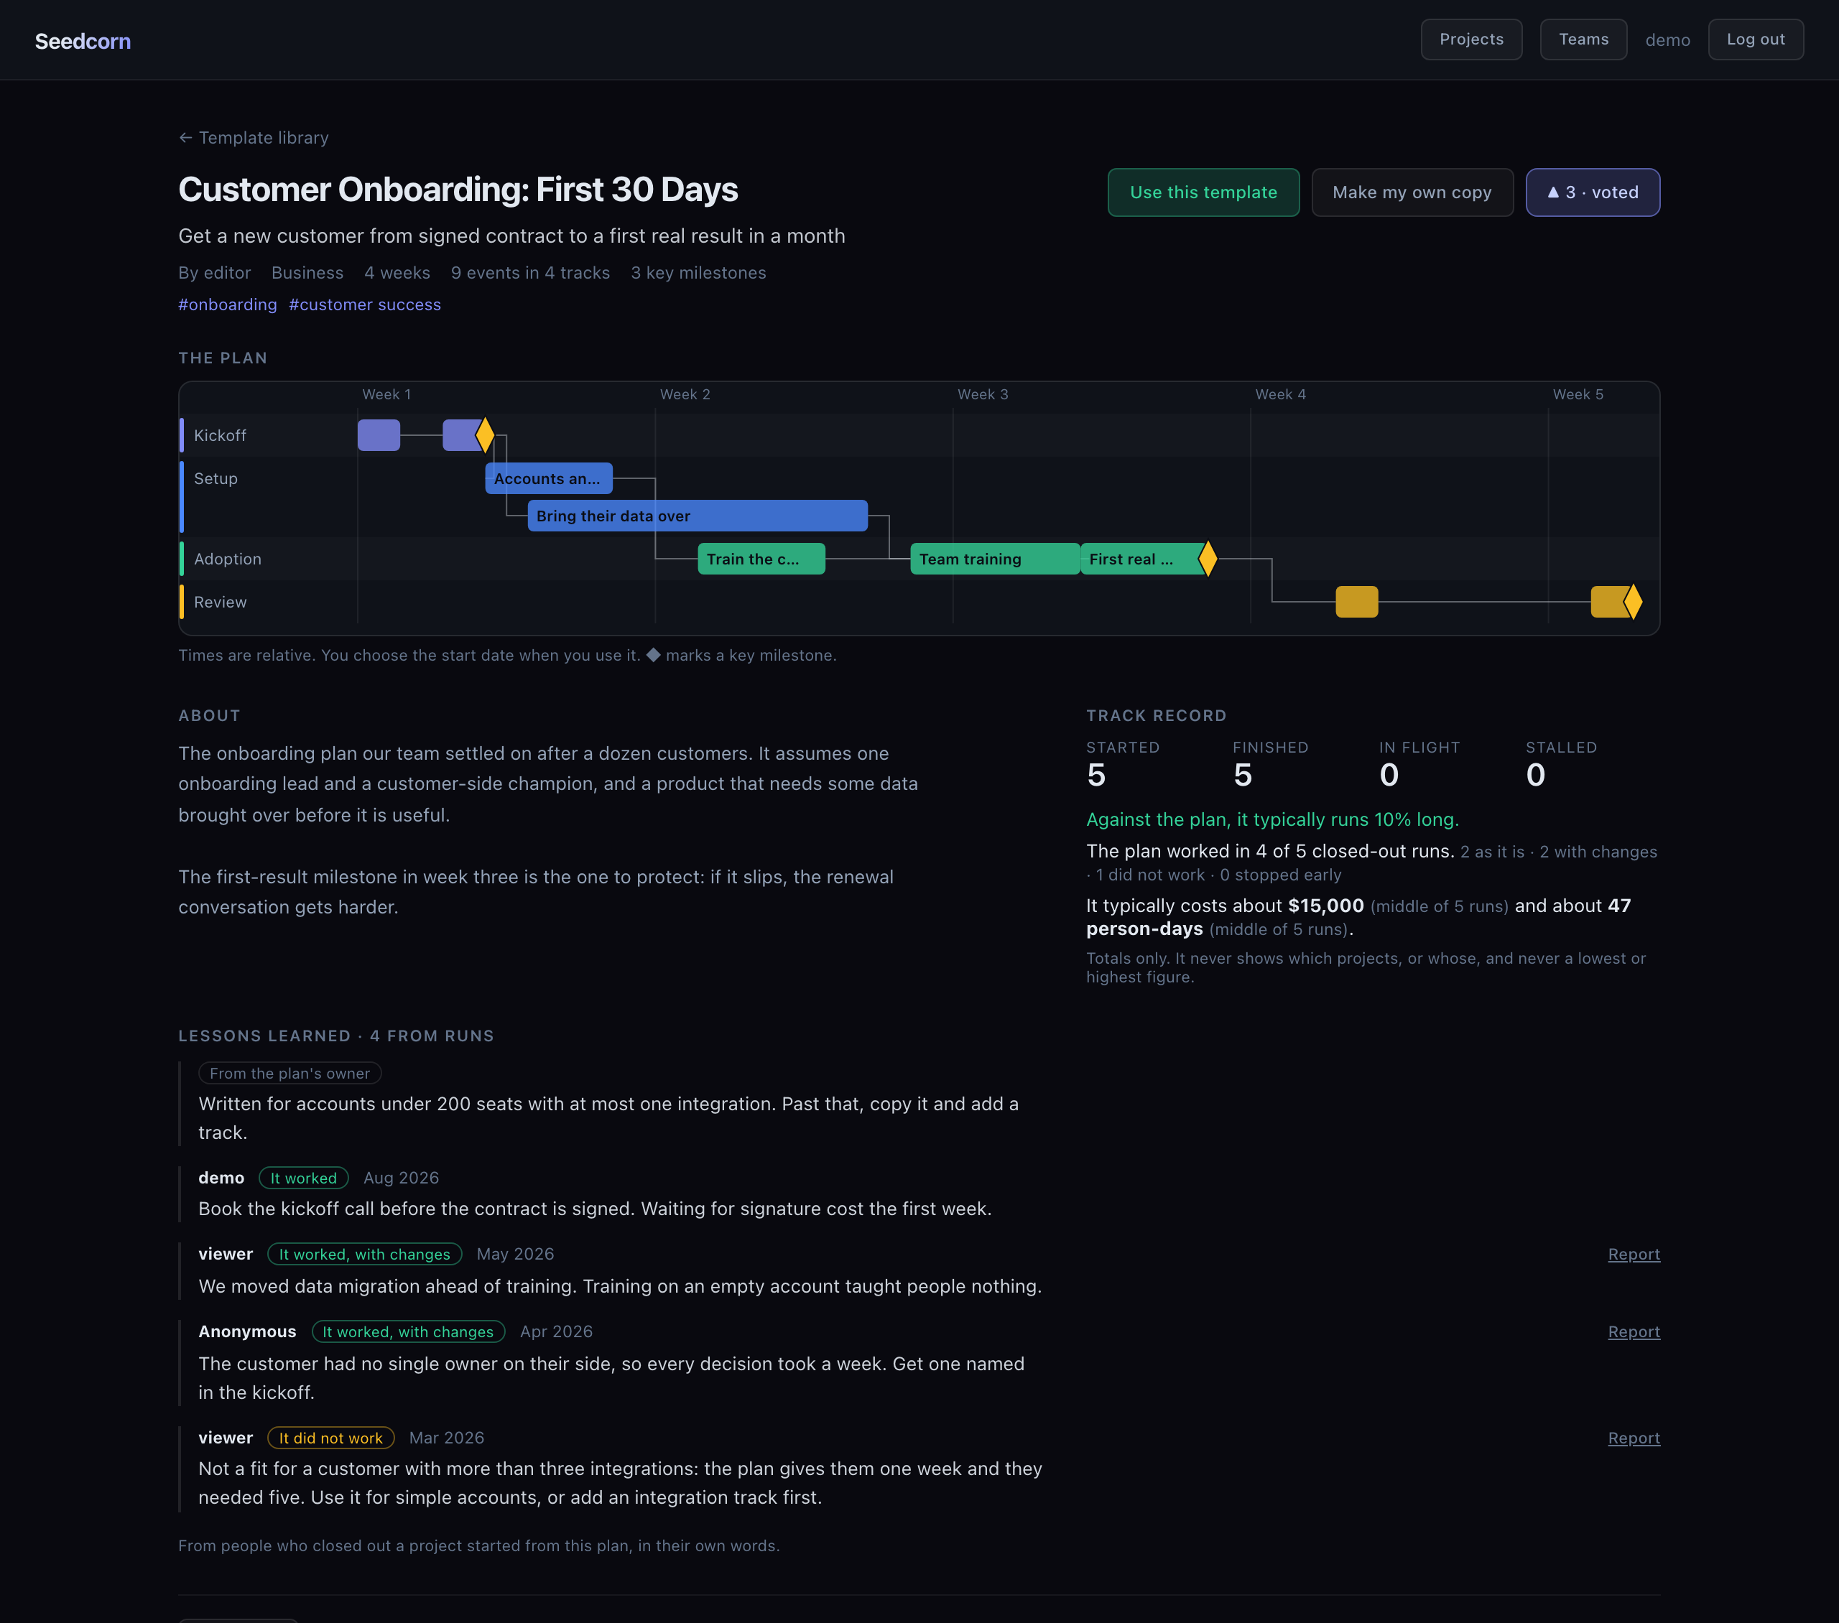The width and height of the screenshot is (1839, 1623).
Task: Select the first Kickoff event block
Action: tap(379, 435)
